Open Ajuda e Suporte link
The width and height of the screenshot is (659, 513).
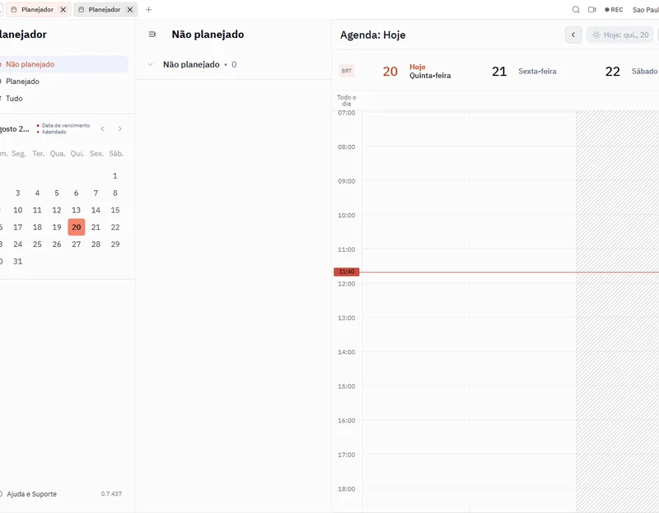coord(29,494)
